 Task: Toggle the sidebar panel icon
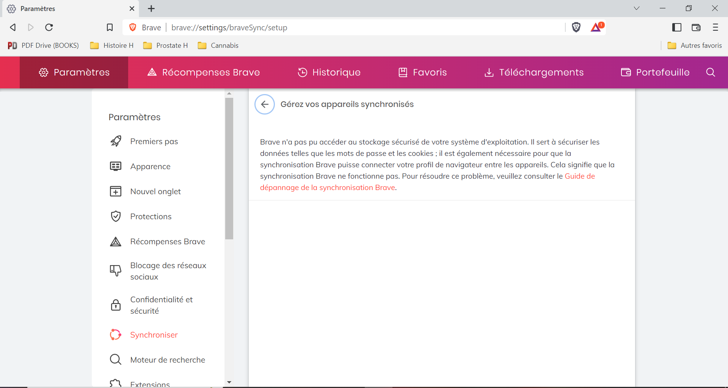[x=677, y=27]
